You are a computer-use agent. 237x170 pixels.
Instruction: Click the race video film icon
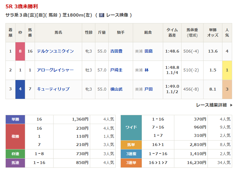click(101, 15)
